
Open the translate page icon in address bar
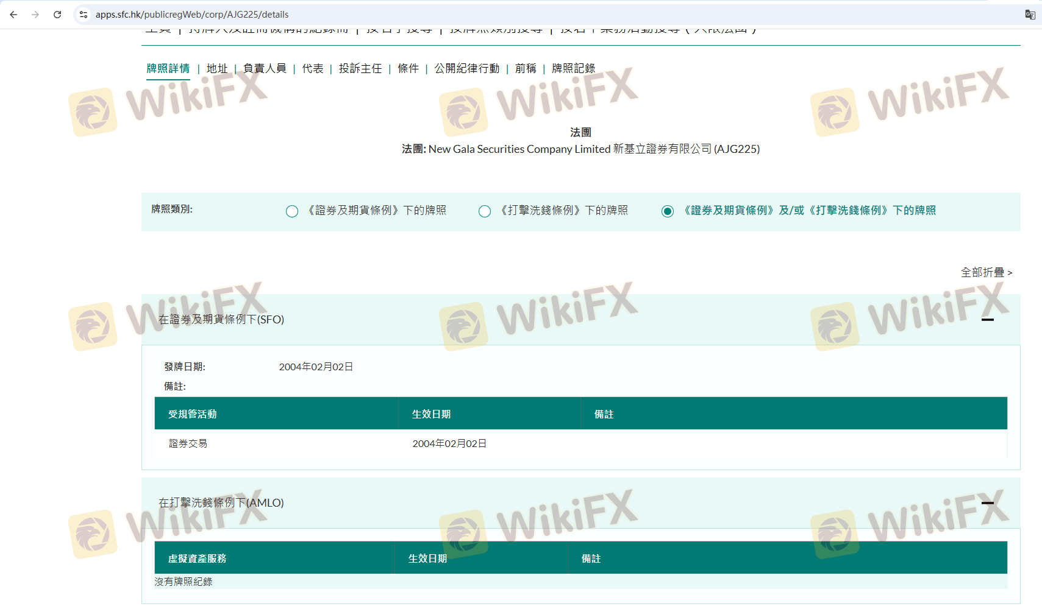click(1030, 15)
